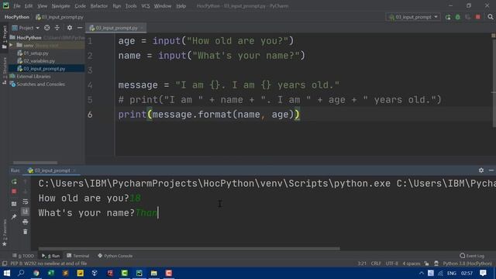This screenshot has height=279, width=496.
Task: Locate current file in Project tree
Action: [x=46, y=28]
